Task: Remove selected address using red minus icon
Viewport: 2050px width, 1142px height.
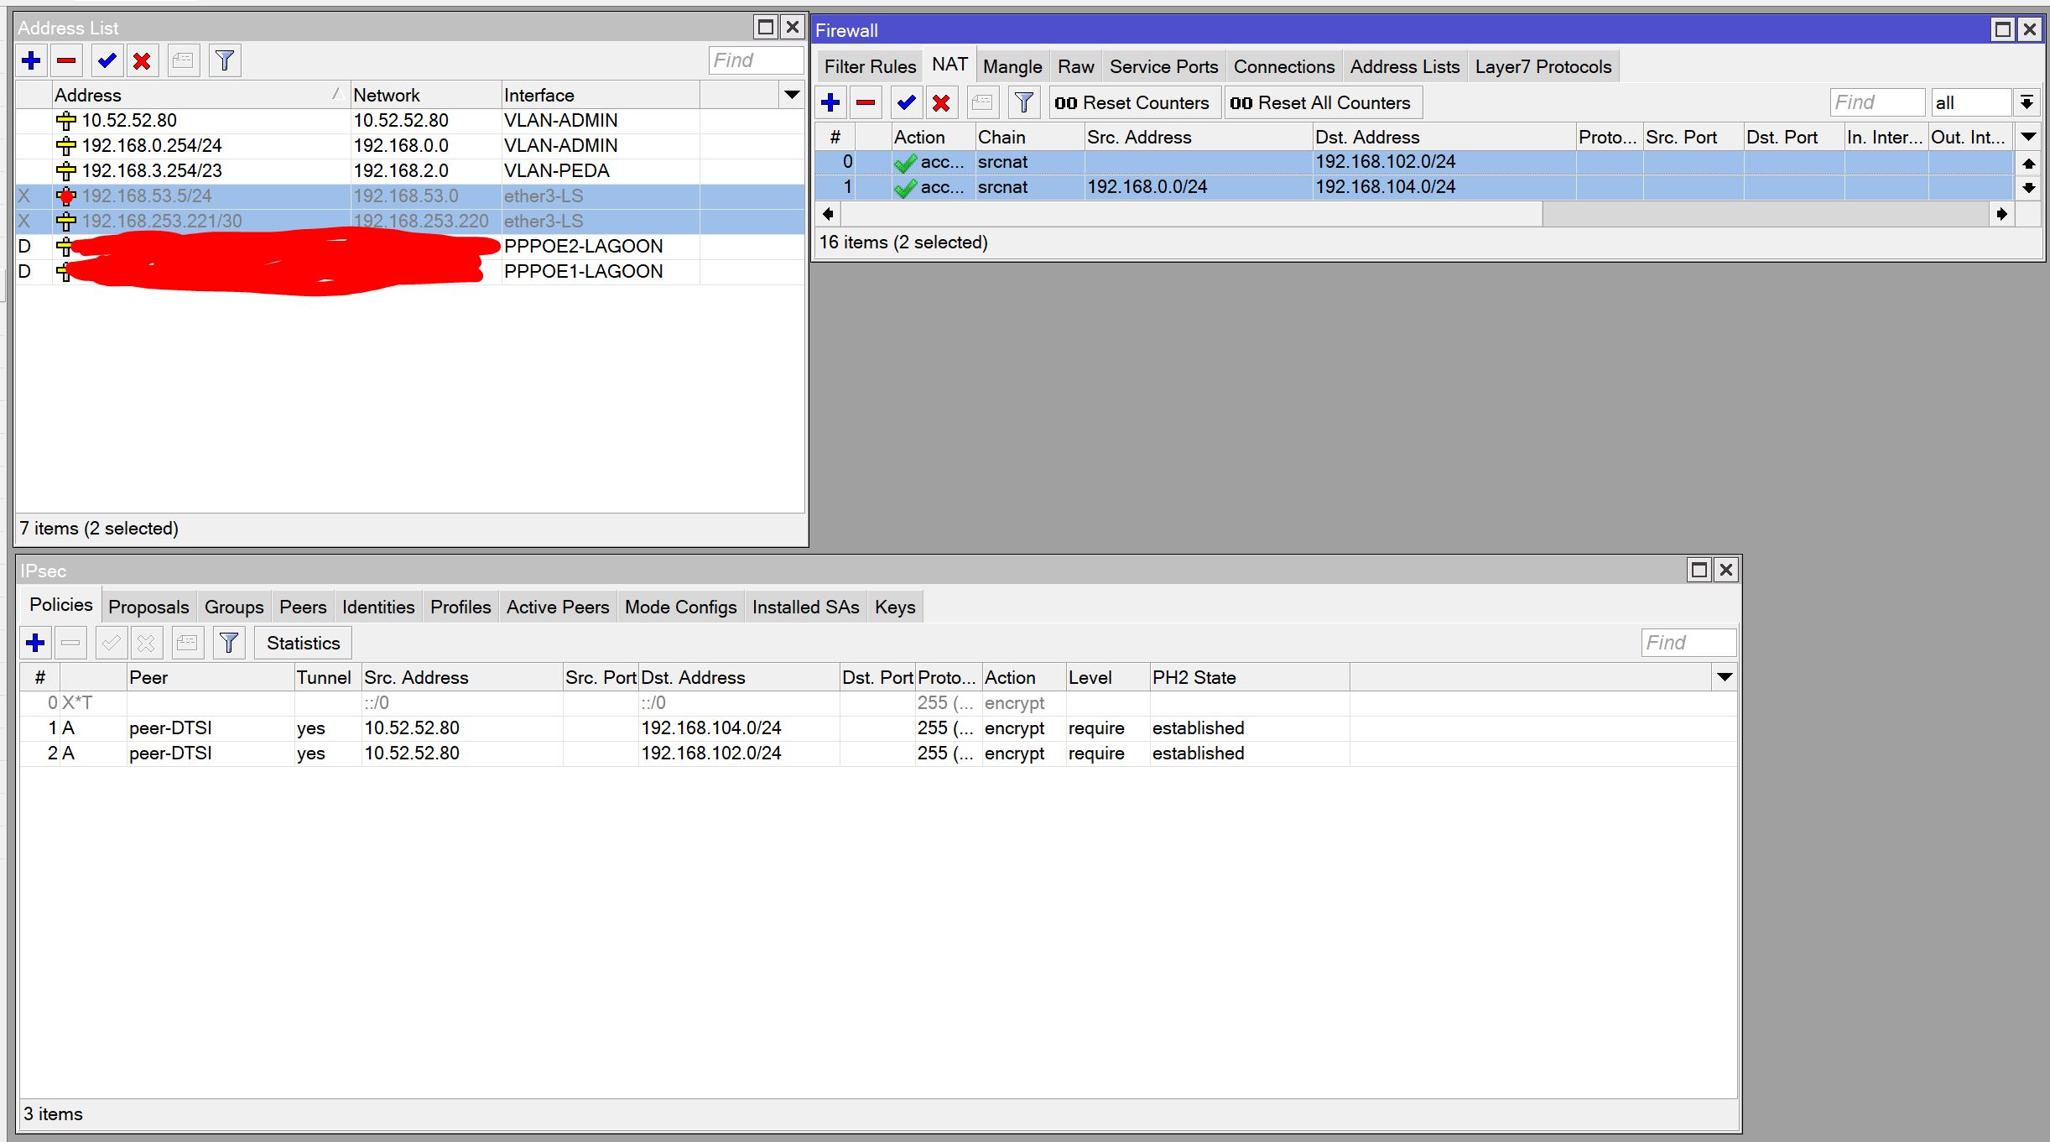Action: coord(67,60)
